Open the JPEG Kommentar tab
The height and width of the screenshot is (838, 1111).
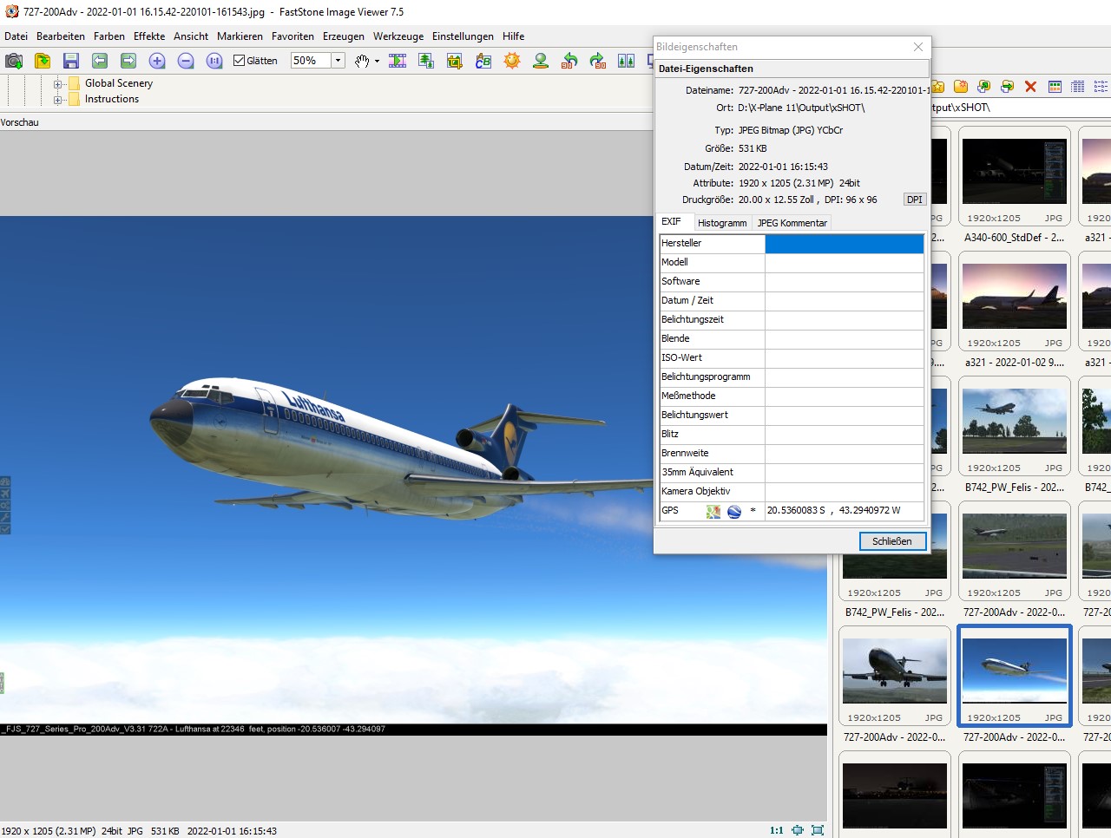(x=792, y=223)
